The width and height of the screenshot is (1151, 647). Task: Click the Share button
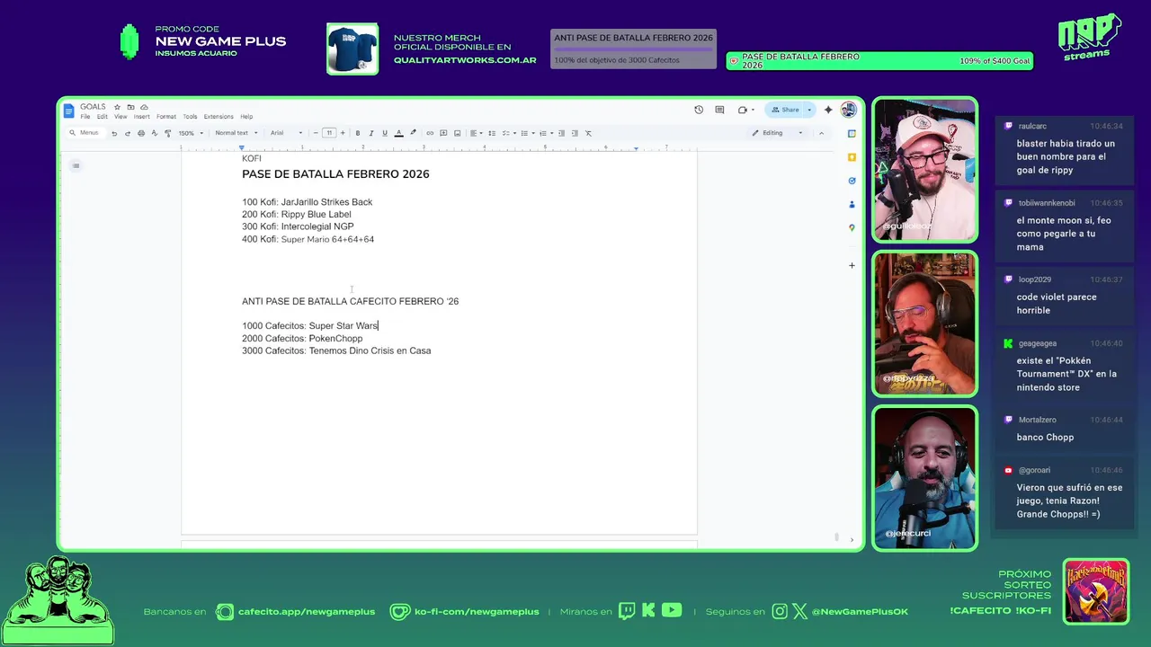pyautogui.click(x=784, y=110)
